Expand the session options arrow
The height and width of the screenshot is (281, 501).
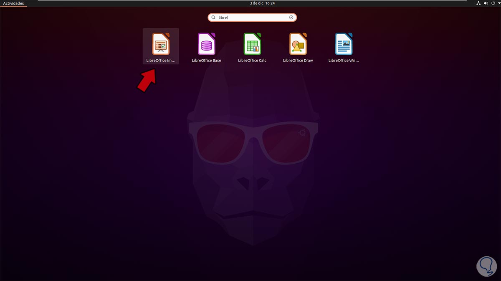[x=499, y=3]
